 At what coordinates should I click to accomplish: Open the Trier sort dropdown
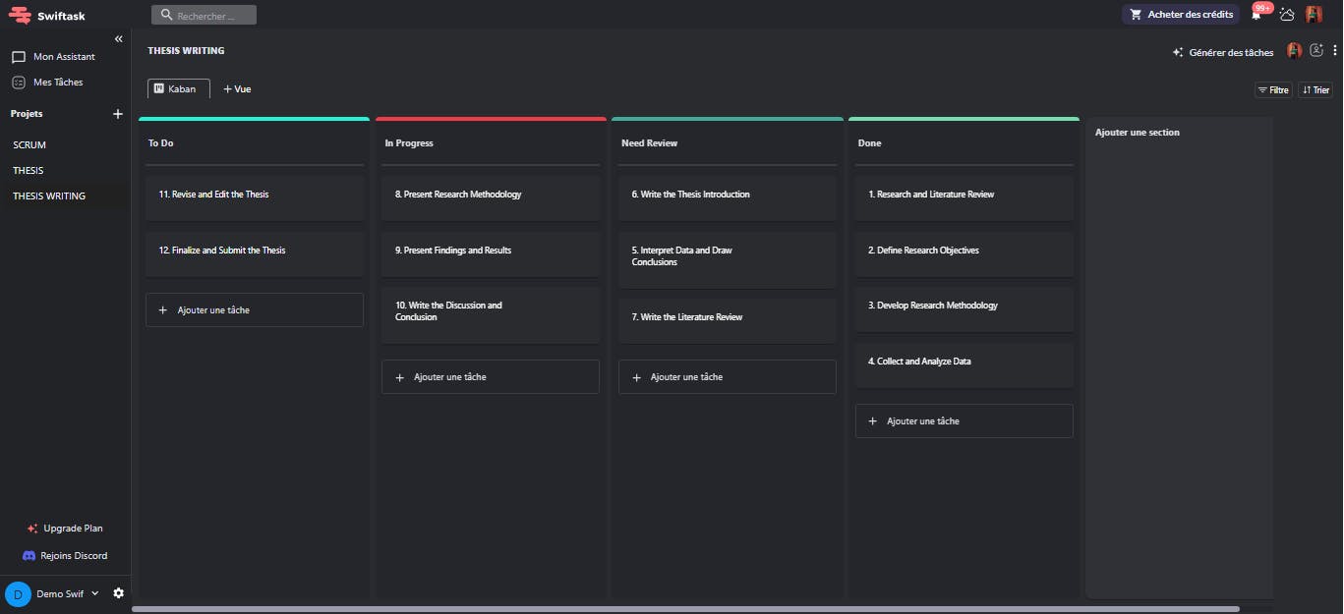point(1315,90)
